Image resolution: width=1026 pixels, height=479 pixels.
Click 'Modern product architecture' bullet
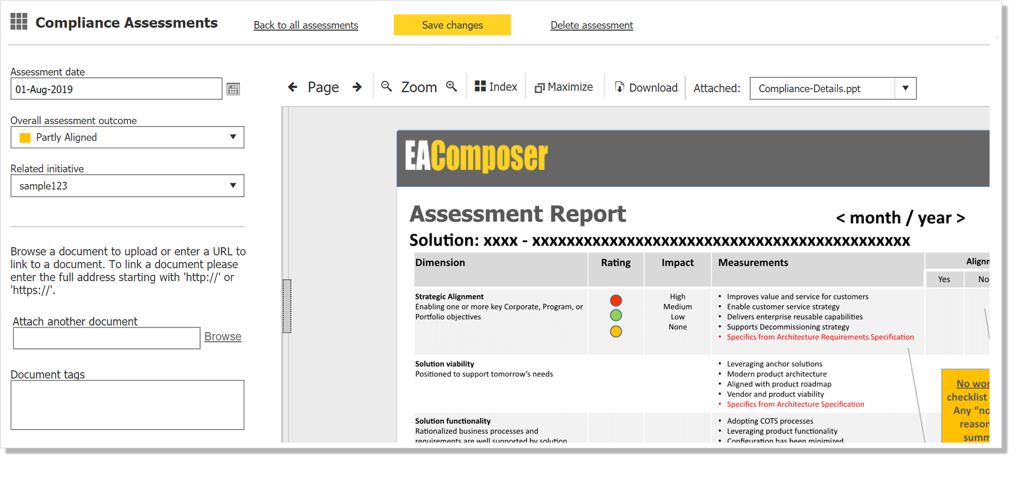pyautogui.click(x=777, y=374)
